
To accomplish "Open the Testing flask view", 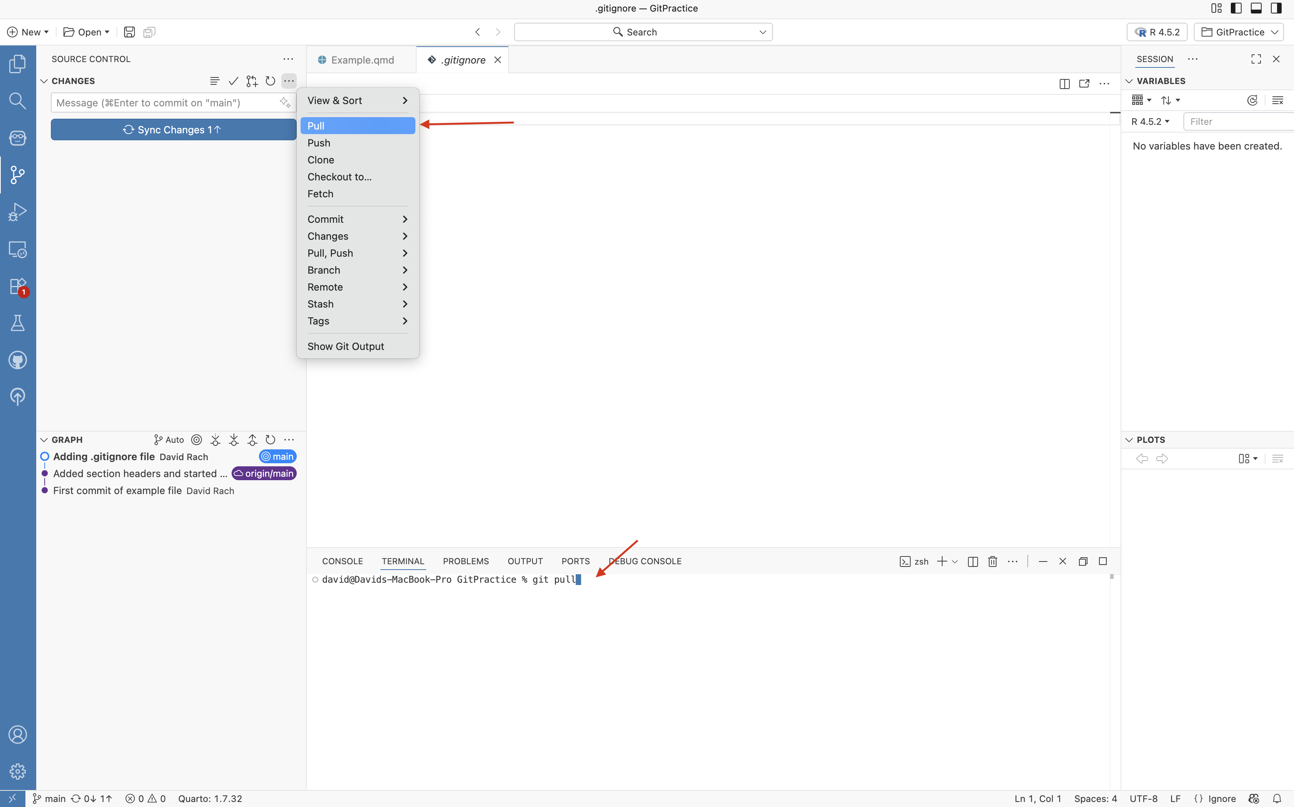I will tap(18, 323).
